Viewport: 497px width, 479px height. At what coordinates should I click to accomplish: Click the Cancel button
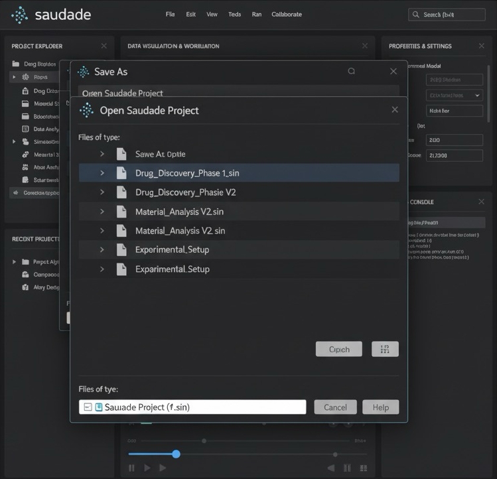tap(335, 407)
